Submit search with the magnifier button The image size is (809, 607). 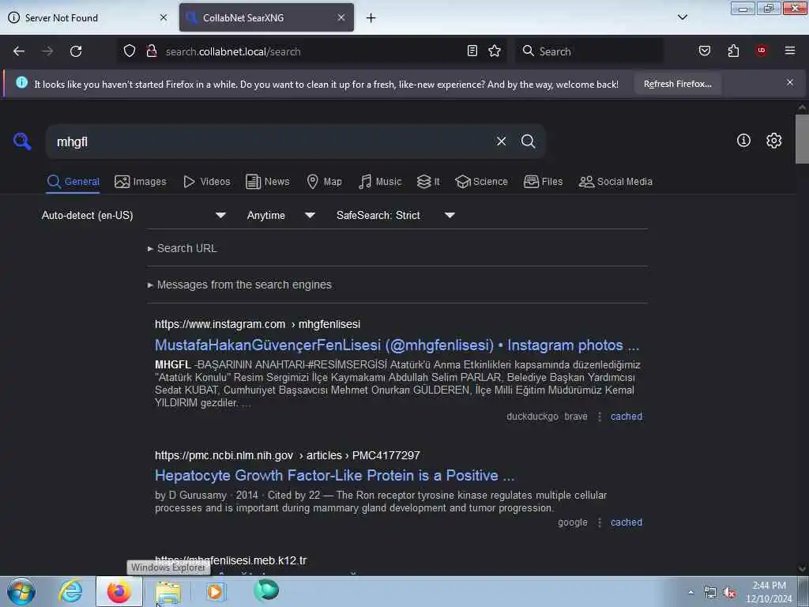pyautogui.click(x=529, y=141)
